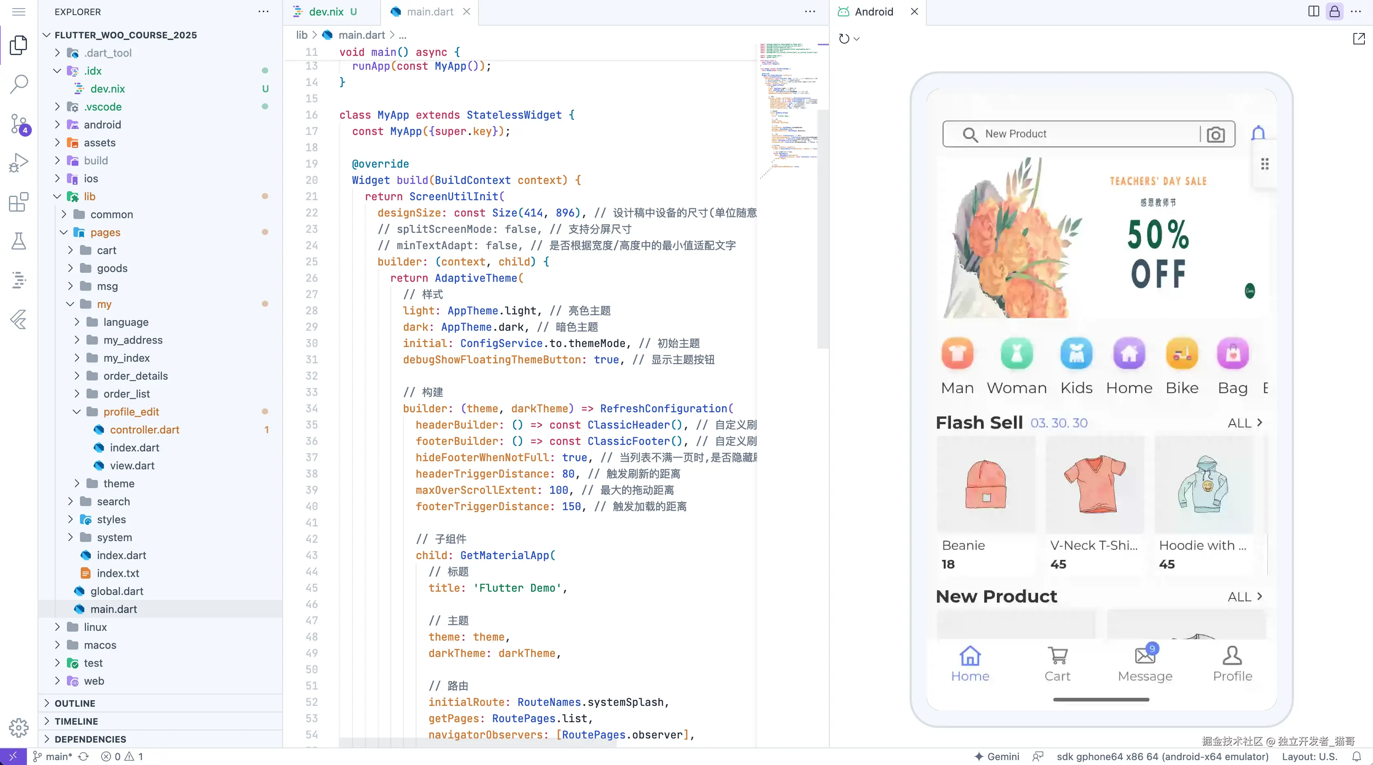
Task: Select the Cart tab in app
Action: 1057,664
